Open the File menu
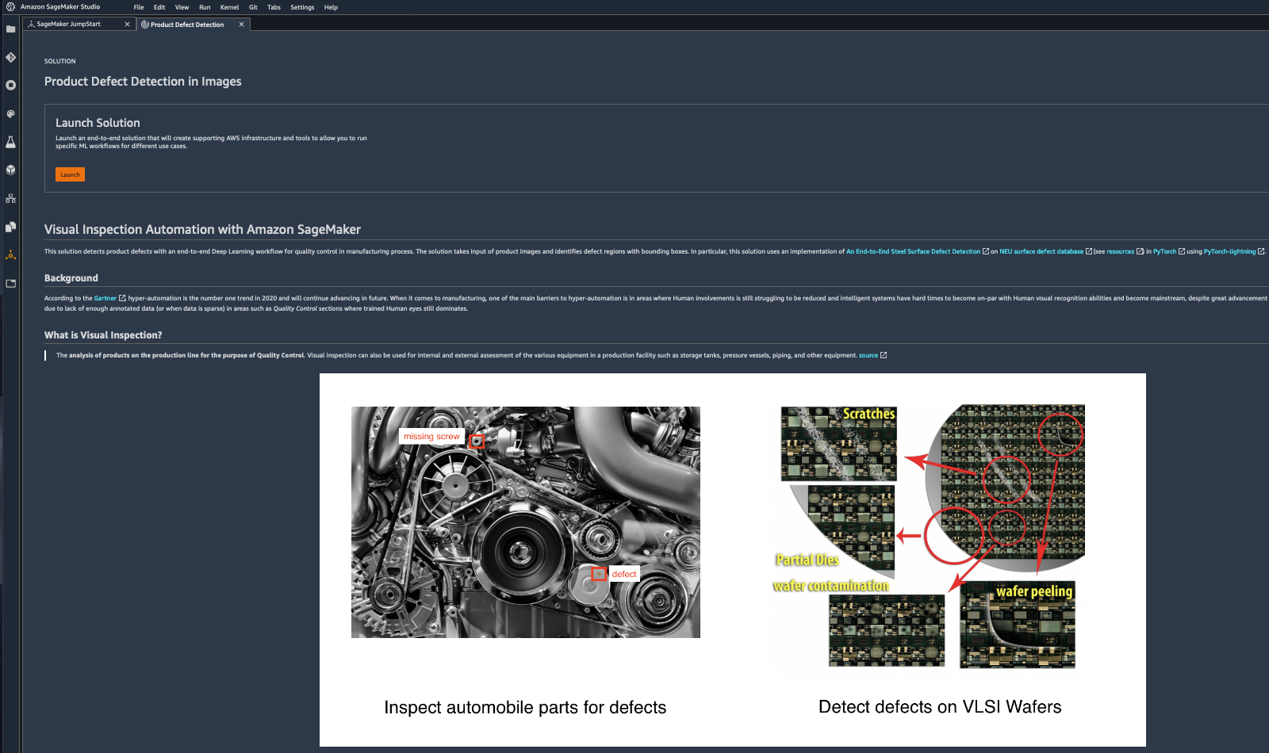 (x=139, y=7)
